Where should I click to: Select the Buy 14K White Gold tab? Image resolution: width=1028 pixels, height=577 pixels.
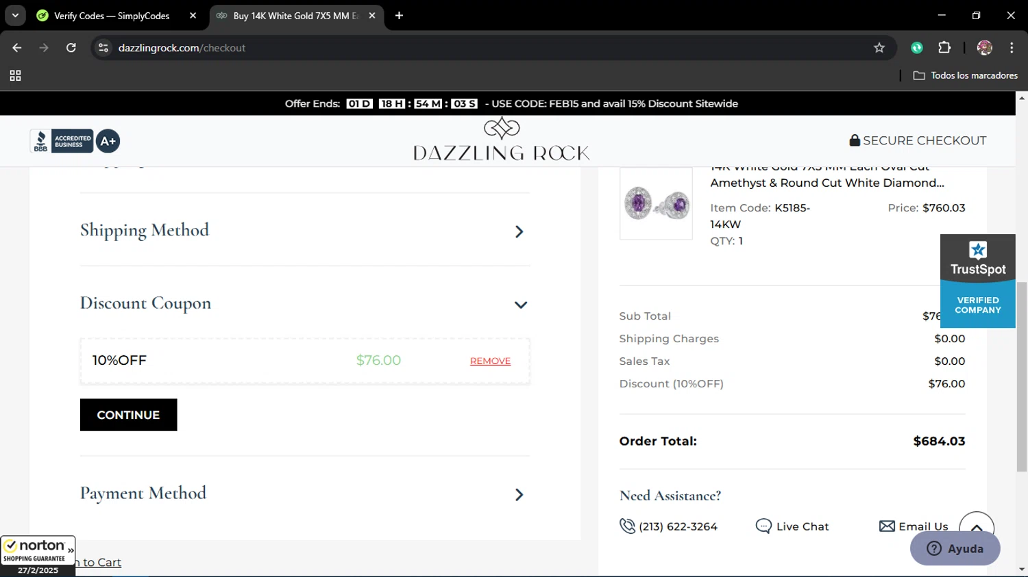coord(295,16)
